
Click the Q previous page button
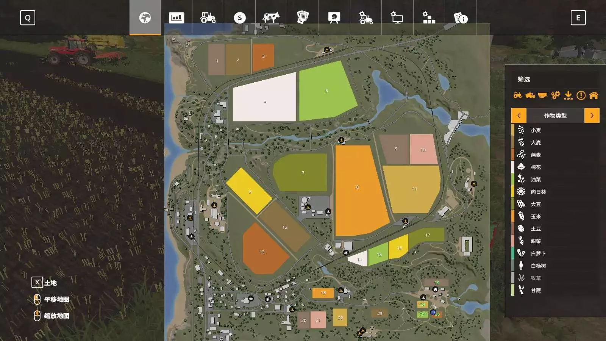[x=28, y=17]
